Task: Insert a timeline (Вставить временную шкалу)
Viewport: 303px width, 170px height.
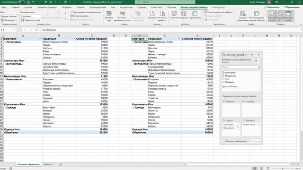Action: tap(122, 16)
